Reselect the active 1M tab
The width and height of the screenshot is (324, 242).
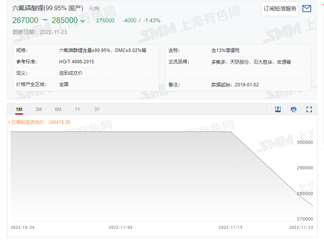point(19,109)
